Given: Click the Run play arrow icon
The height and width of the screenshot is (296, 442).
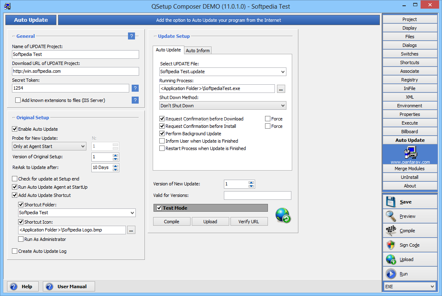Looking at the screenshot, I should (x=391, y=274).
